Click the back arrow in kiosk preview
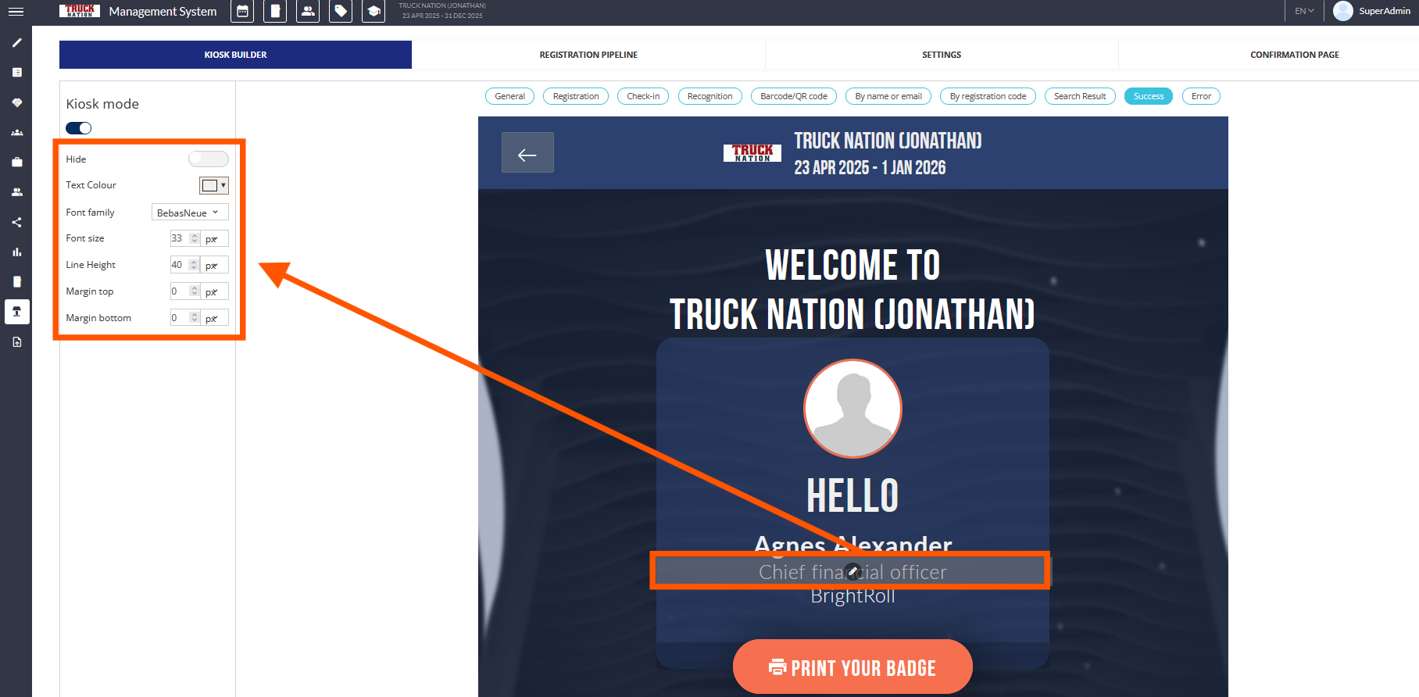Viewport: 1419px width, 697px height. click(527, 153)
